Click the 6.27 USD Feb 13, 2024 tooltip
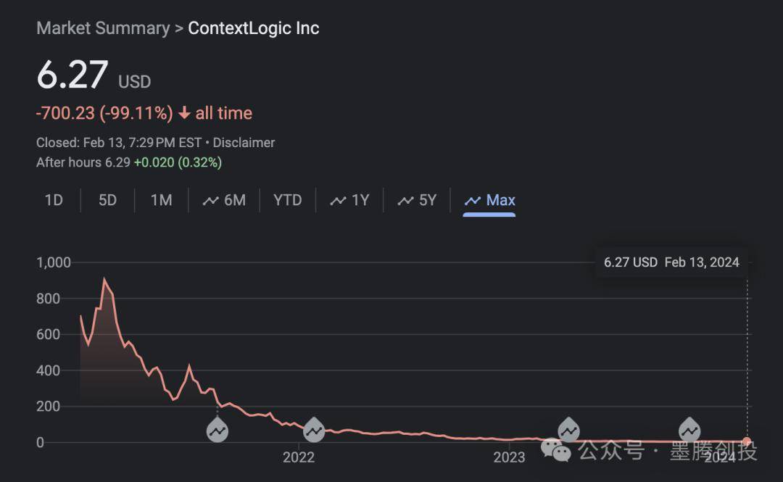783x482 pixels. click(x=671, y=262)
